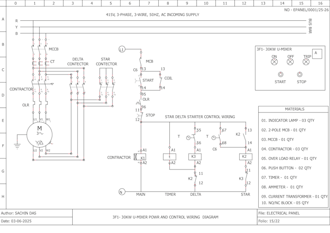The height and width of the screenshot is (233, 330).
Task: Click the 'BUS BAR' vertical label
Action: point(310,26)
